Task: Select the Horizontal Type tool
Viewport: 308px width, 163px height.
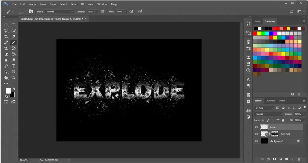Action: point(14,66)
